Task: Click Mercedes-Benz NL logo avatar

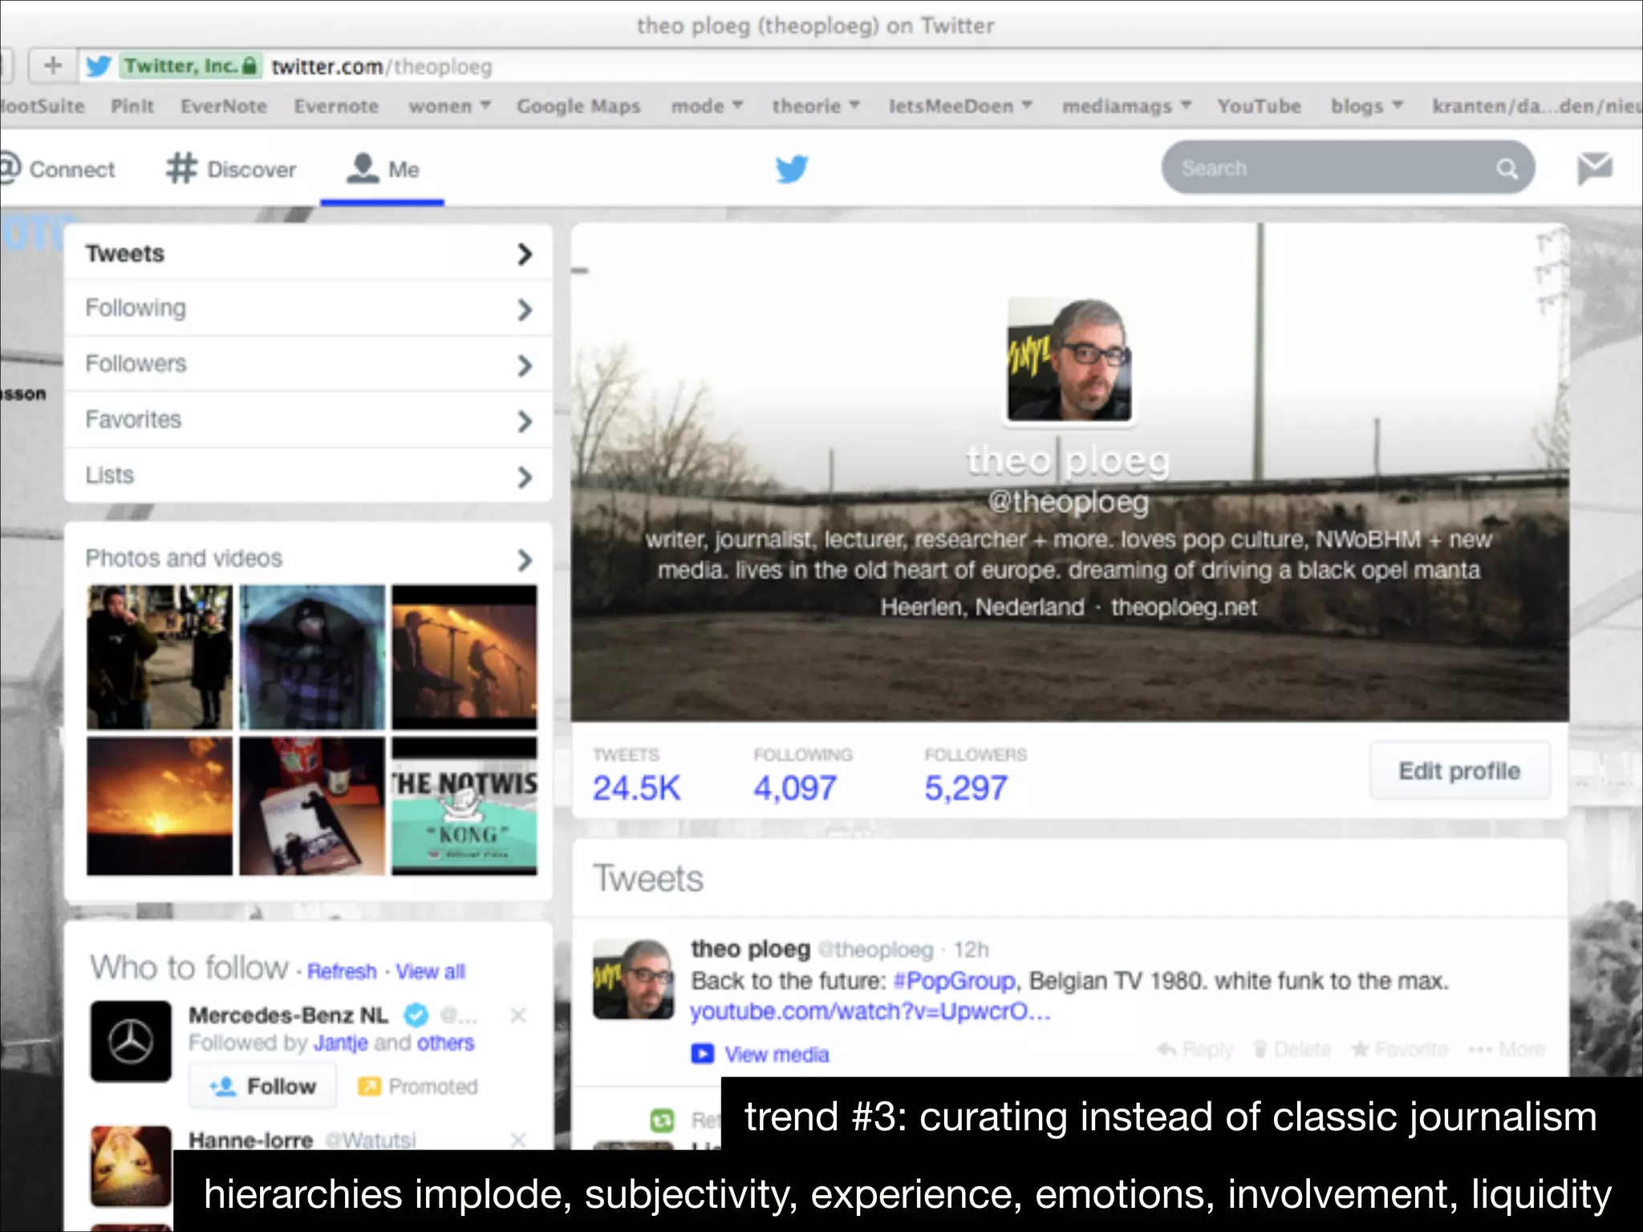Action: tap(131, 1041)
